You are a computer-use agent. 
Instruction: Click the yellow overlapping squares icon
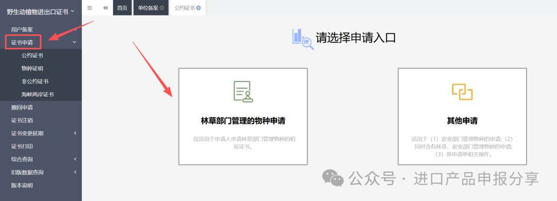pos(462,92)
